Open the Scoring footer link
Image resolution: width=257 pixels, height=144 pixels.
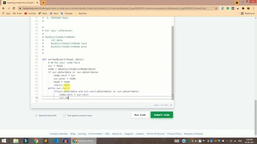82,134
